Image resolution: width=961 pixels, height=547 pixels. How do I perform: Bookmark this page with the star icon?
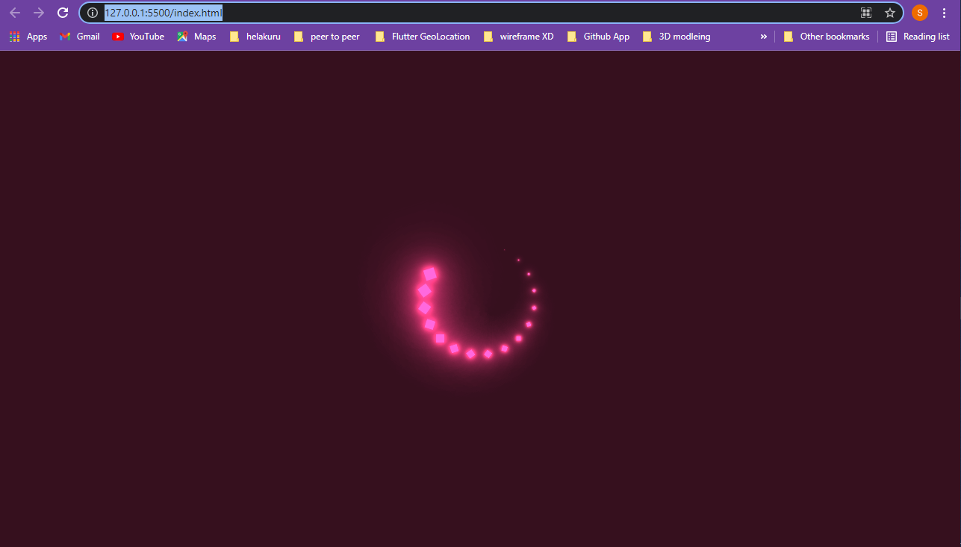point(890,13)
